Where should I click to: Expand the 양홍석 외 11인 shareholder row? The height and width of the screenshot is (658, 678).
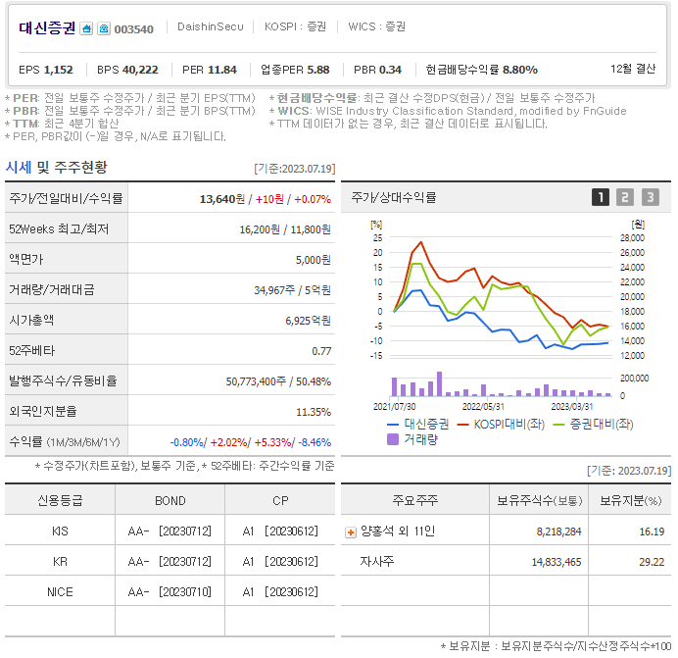click(x=351, y=532)
